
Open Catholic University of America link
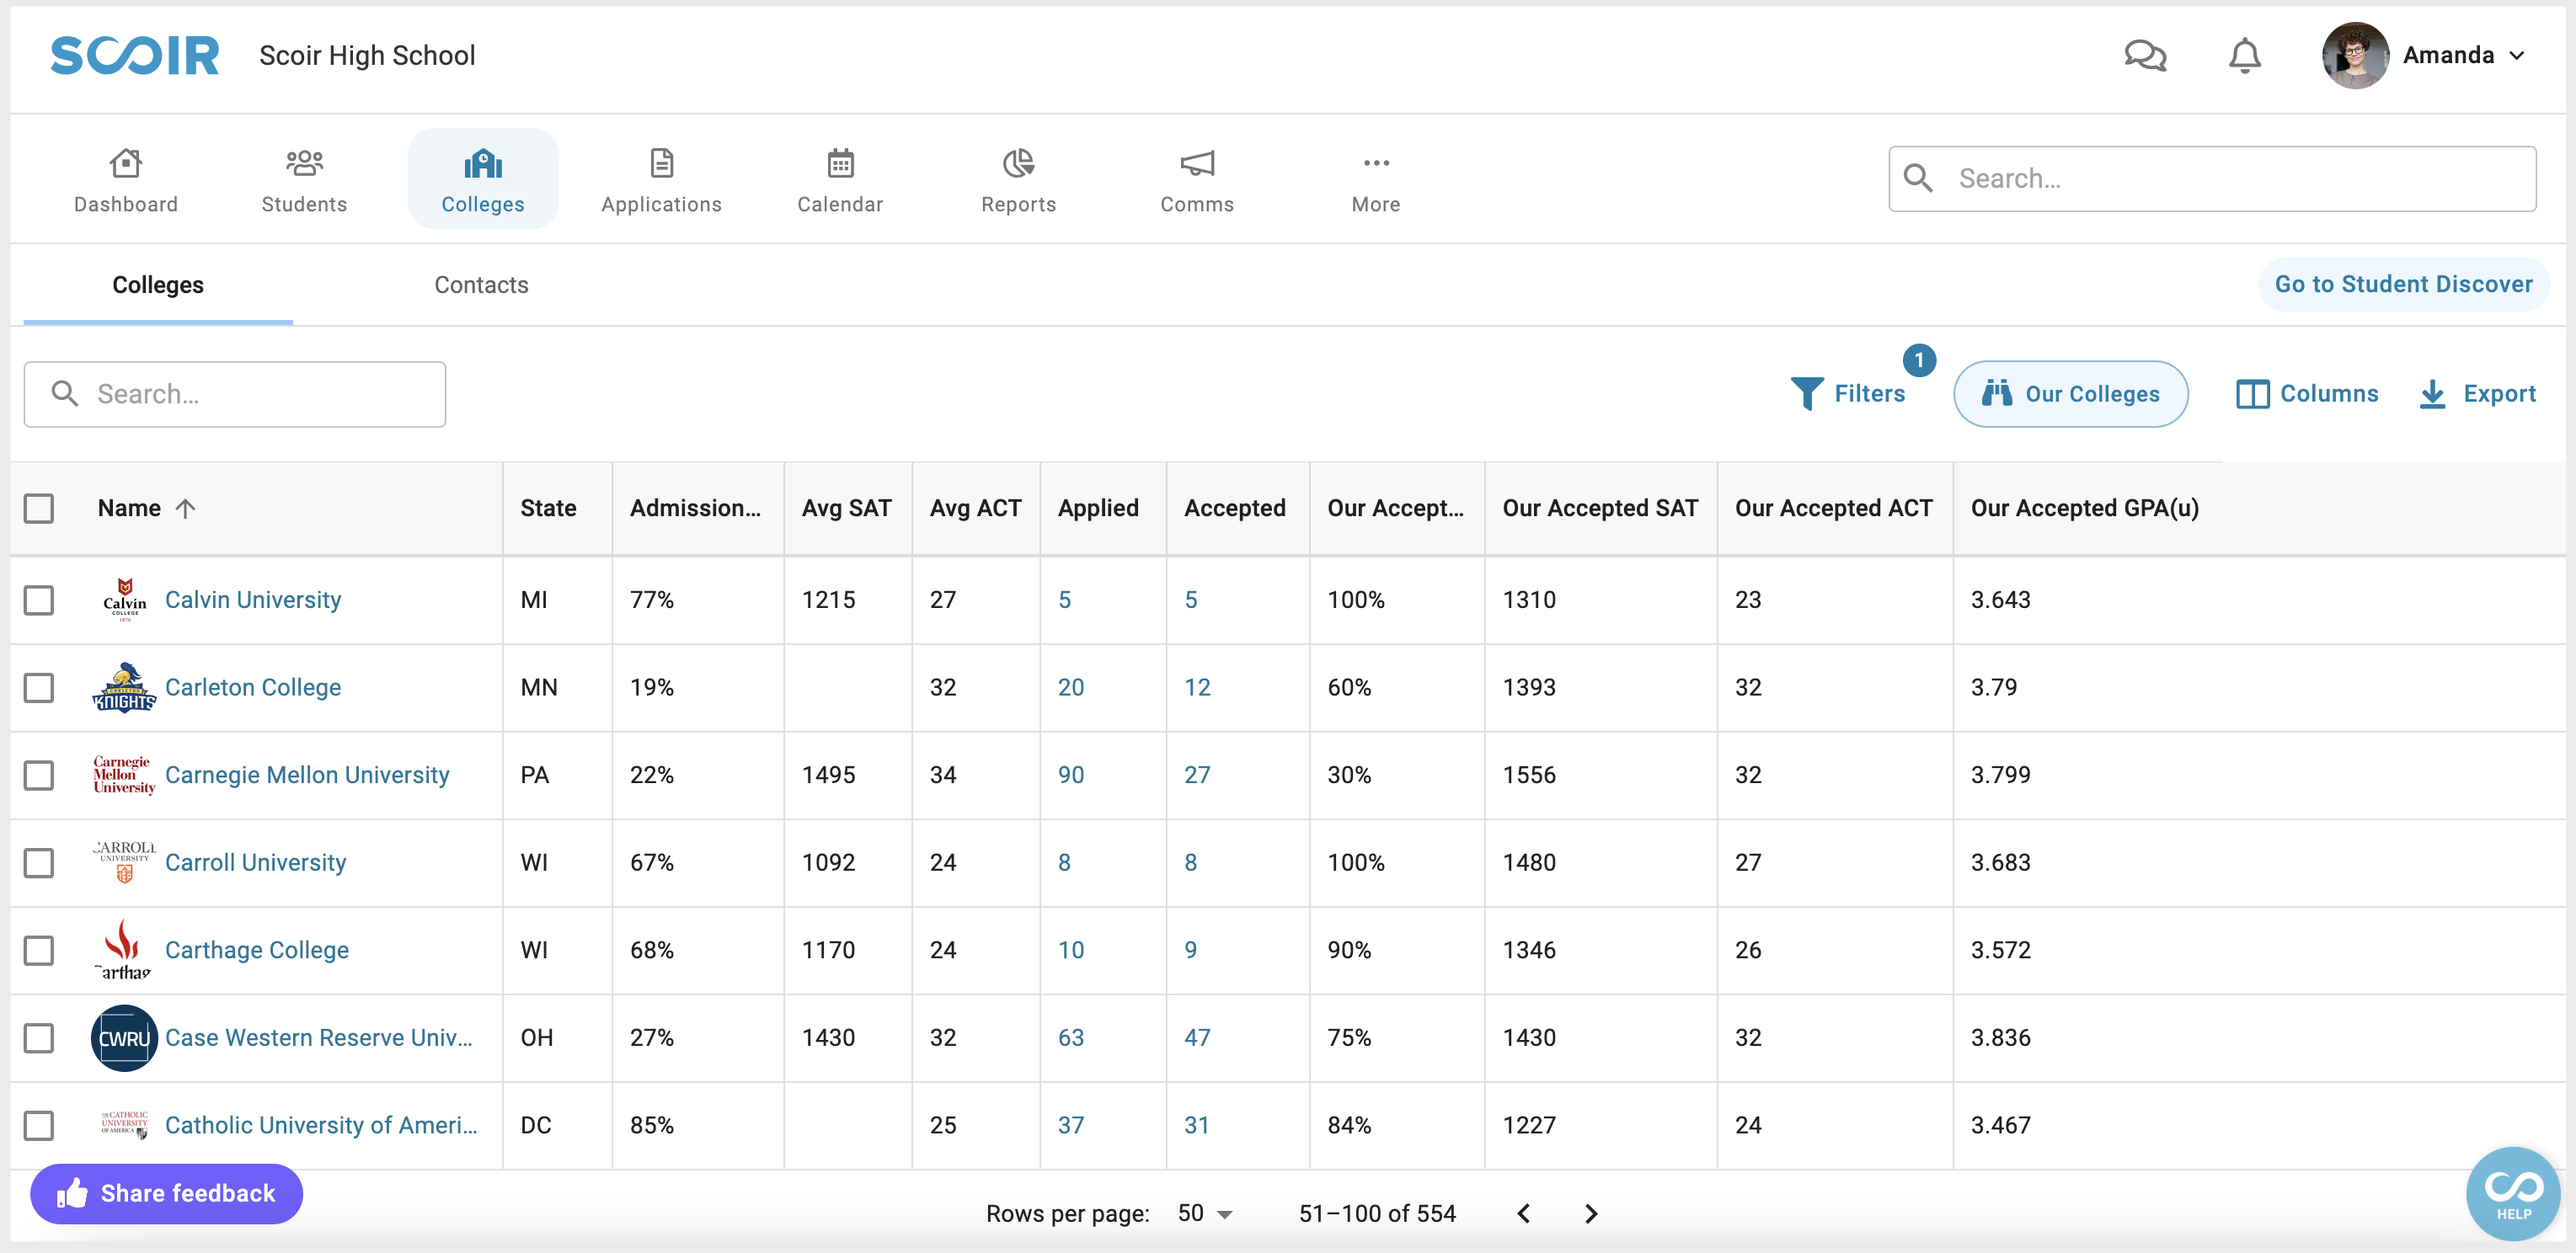click(321, 1125)
